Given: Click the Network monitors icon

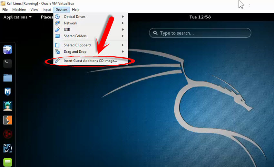Looking at the screenshot, I should point(57,23).
